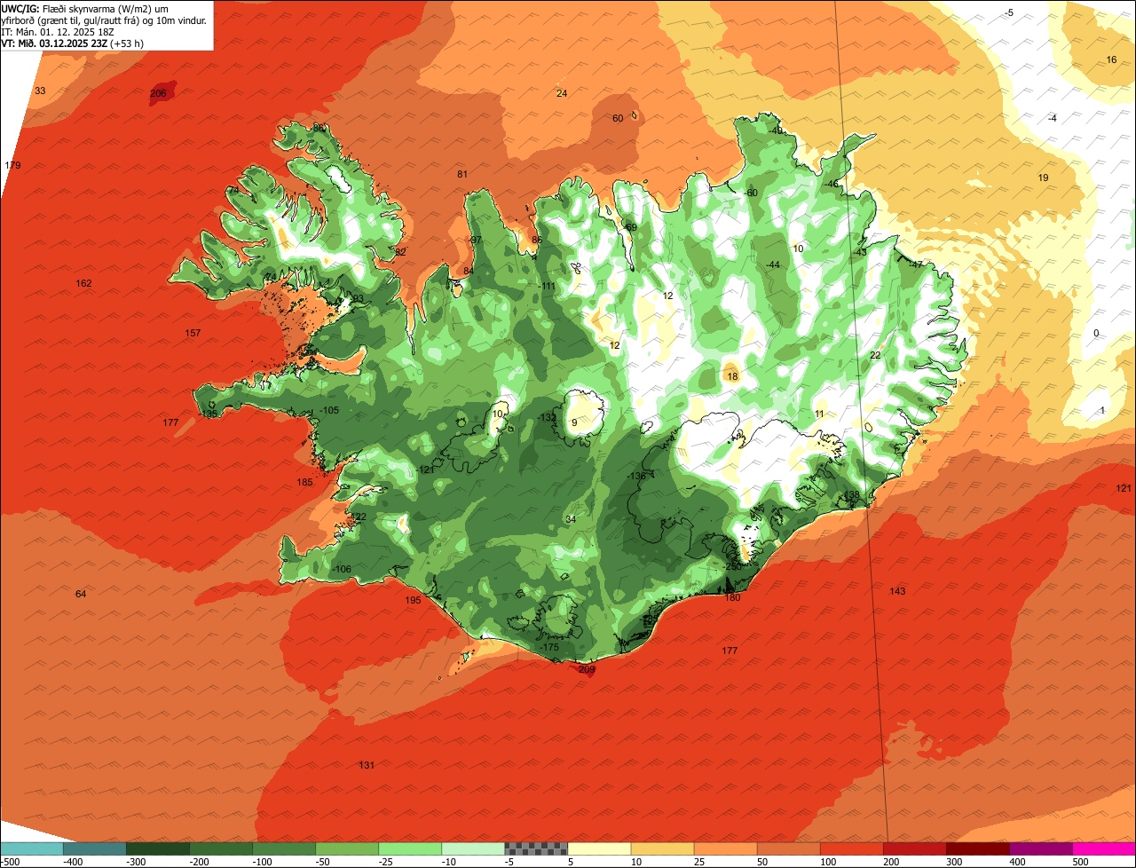Select the value 16 in the northeast corner
1136x868 pixels.
tap(1111, 59)
